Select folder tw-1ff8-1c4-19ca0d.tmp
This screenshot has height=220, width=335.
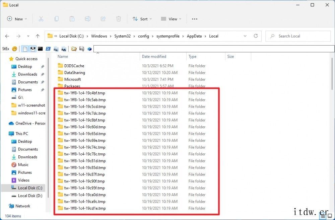pos(85,195)
